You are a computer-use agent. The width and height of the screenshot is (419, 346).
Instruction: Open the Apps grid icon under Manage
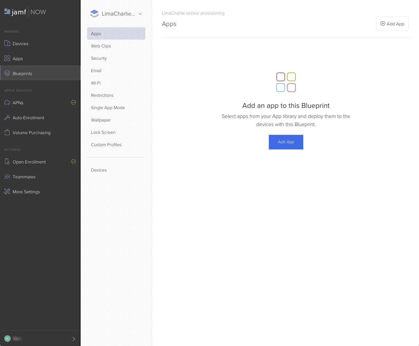point(7,58)
